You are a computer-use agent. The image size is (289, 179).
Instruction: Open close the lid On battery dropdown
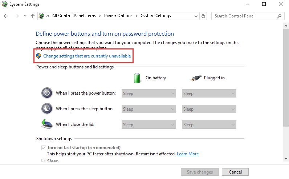[x=149, y=125]
